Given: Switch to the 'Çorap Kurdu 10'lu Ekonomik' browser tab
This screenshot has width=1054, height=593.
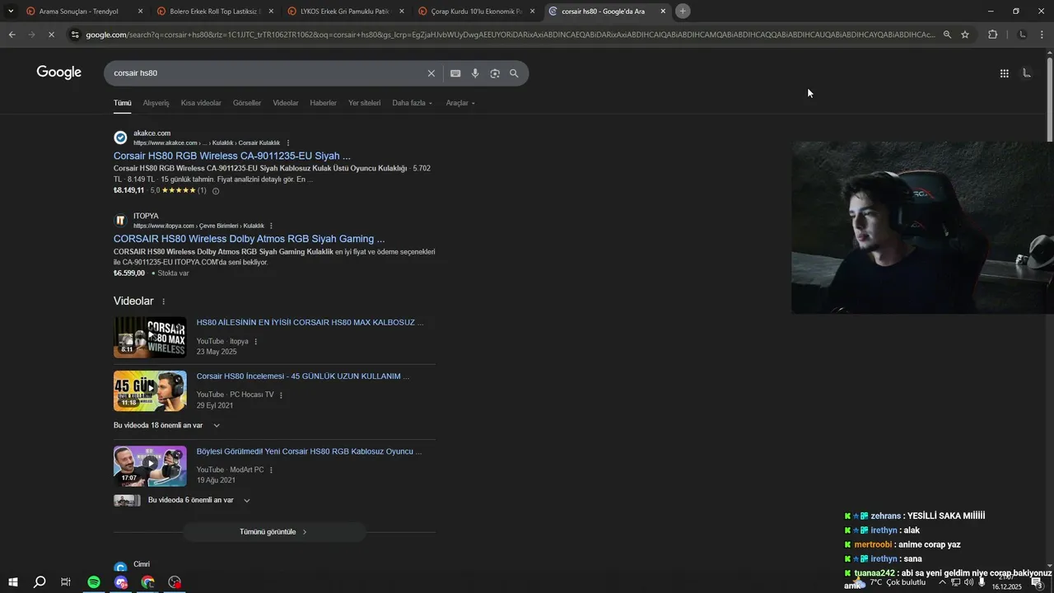Looking at the screenshot, I should (475, 12).
